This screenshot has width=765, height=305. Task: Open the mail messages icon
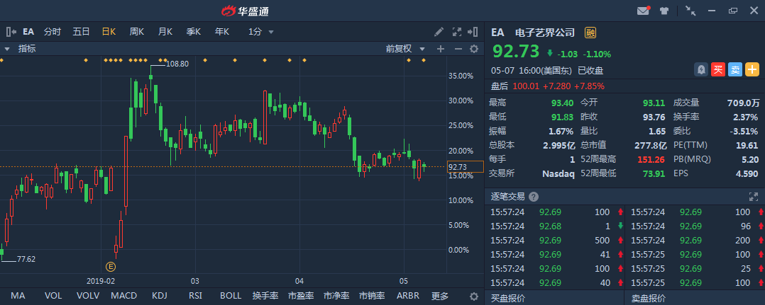(644, 11)
